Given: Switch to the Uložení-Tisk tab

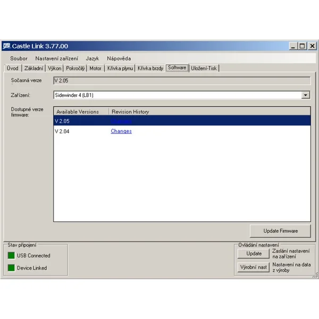Looking at the screenshot, I should point(204,68).
